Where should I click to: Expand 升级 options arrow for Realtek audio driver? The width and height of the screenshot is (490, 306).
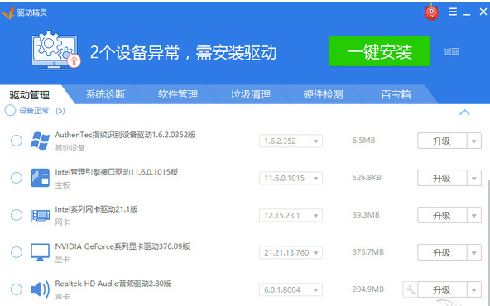click(474, 289)
